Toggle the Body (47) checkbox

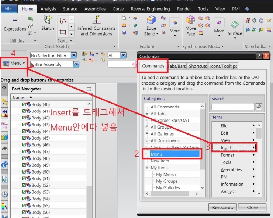pyautogui.click(x=24, y=151)
